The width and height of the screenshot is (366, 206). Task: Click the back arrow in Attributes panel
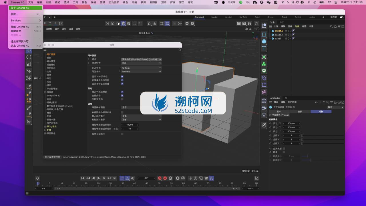pos(316,102)
